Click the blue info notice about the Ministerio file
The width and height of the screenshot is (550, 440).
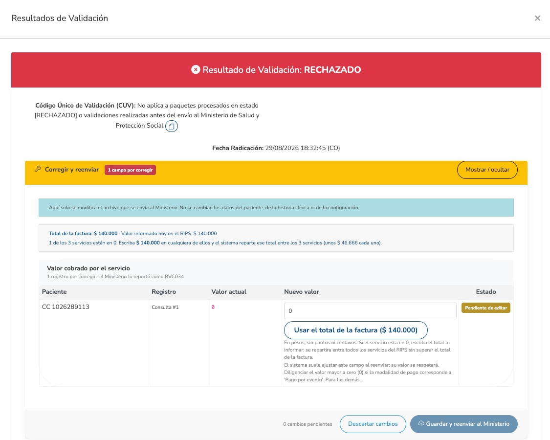[x=276, y=208]
